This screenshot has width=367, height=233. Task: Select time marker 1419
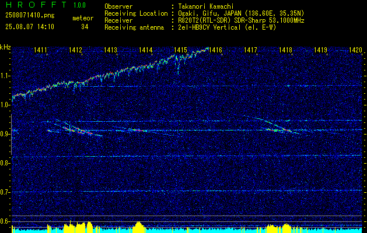(x=321, y=50)
